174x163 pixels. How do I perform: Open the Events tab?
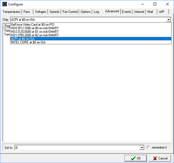127,12
